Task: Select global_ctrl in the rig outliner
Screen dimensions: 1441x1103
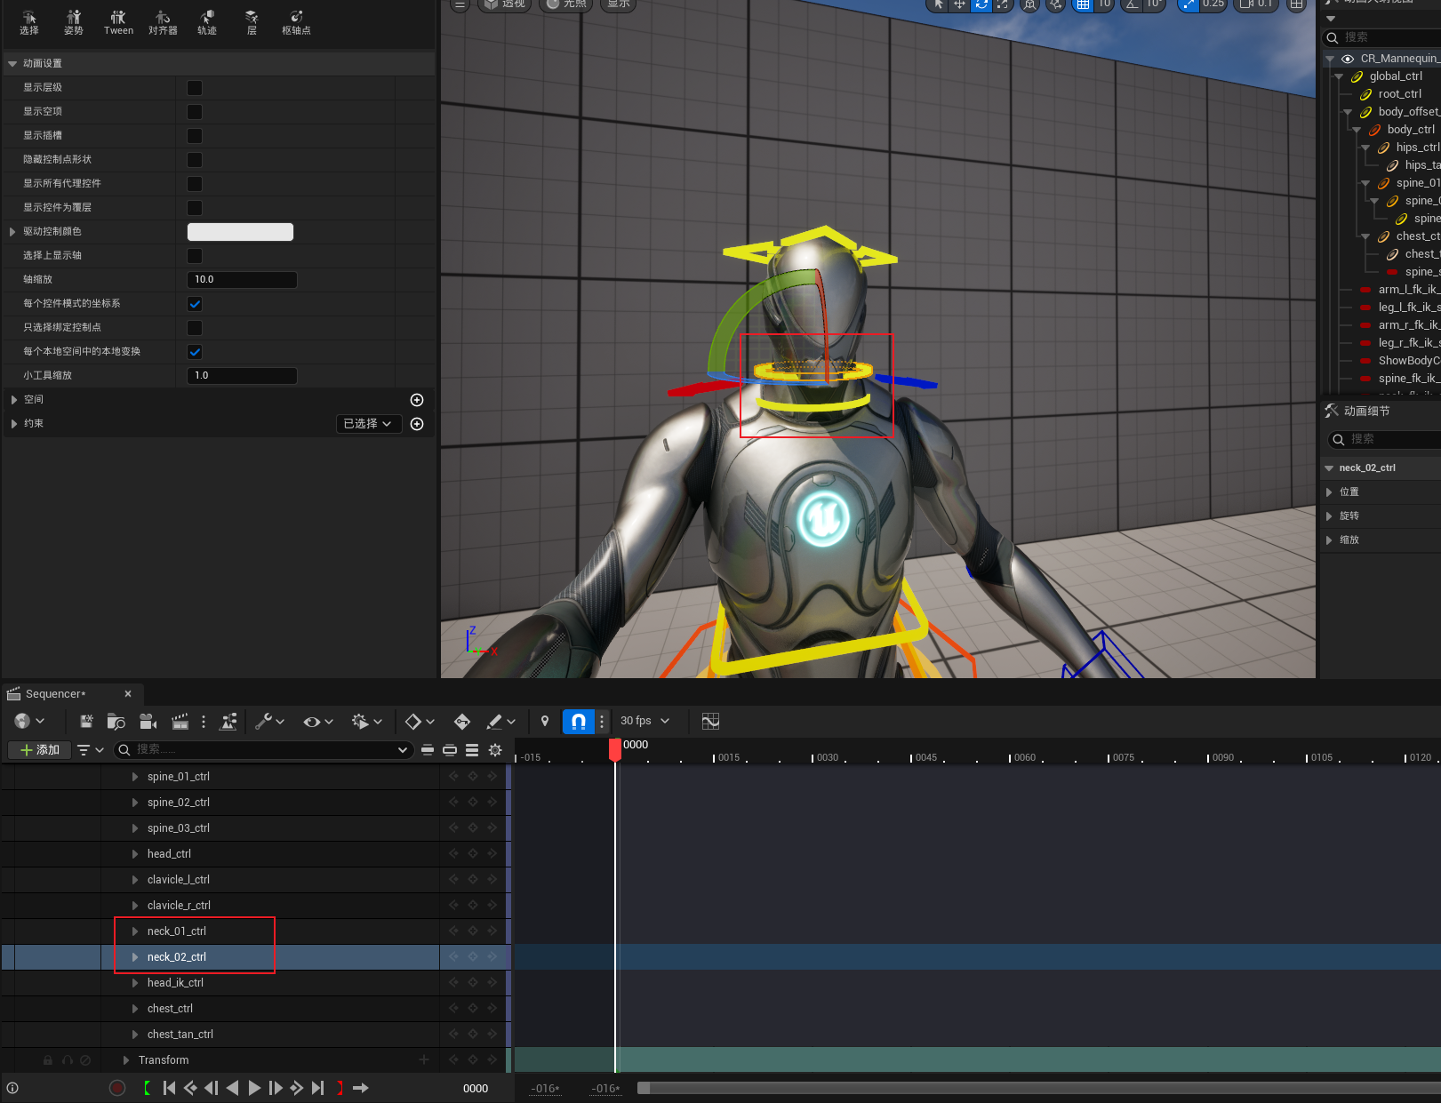Action: [x=1396, y=76]
